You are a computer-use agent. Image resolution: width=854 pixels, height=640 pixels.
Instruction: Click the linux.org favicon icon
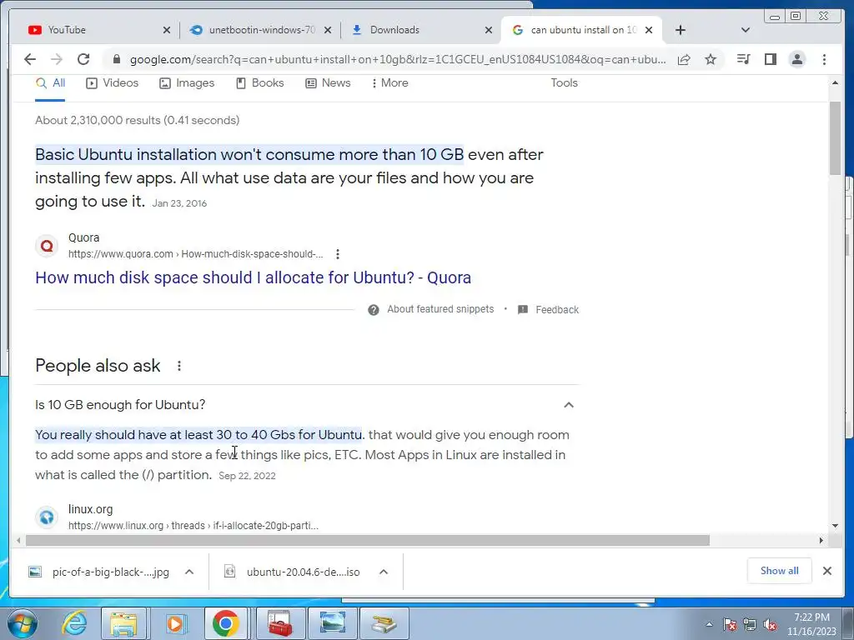(x=47, y=517)
